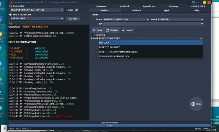Click the Android icon beside ADB & FASTBOOT
This screenshot has width=219, height=132.
10,15
